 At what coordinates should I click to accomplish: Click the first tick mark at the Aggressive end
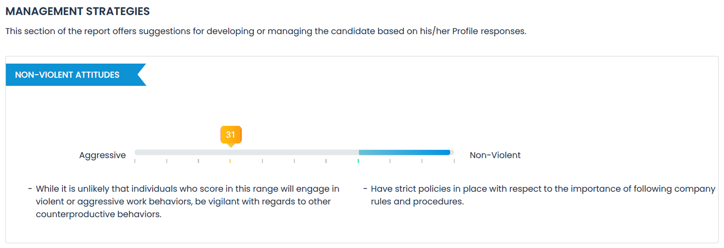point(135,161)
